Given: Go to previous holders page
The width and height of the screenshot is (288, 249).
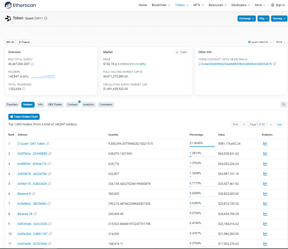Looking at the screenshot, I should tap(244, 124).
